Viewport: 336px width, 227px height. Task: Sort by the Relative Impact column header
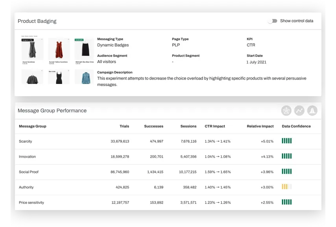coord(260,126)
